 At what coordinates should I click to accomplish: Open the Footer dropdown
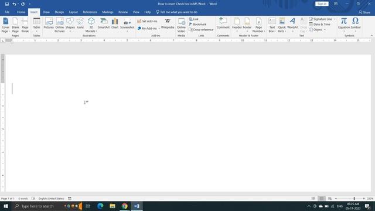click(247, 25)
